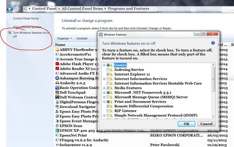Expand the Microsoft .NET Framework 3.5.1 node
Screen dimensions: 234x147
tap(104, 93)
